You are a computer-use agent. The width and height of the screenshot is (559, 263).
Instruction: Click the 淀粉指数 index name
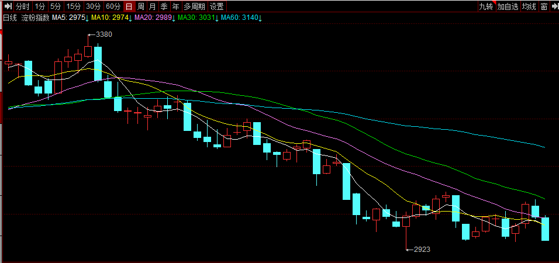(x=35, y=18)
